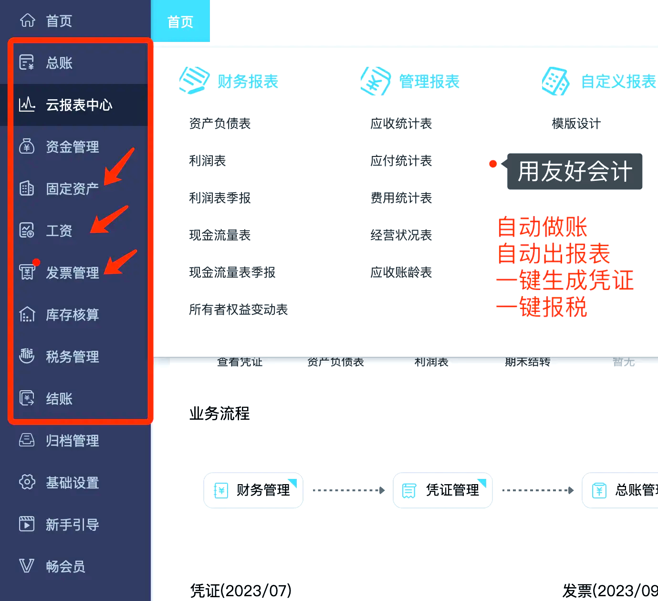The image size is (658, 601).
Task: Select 云报表中心 in the sidebar
Action: coord(75,104)
